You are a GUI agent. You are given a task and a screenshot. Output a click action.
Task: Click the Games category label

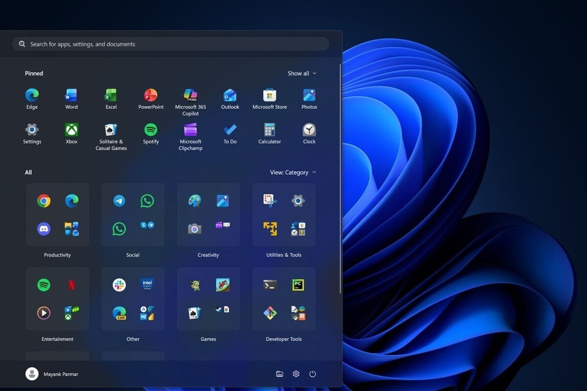208,339
